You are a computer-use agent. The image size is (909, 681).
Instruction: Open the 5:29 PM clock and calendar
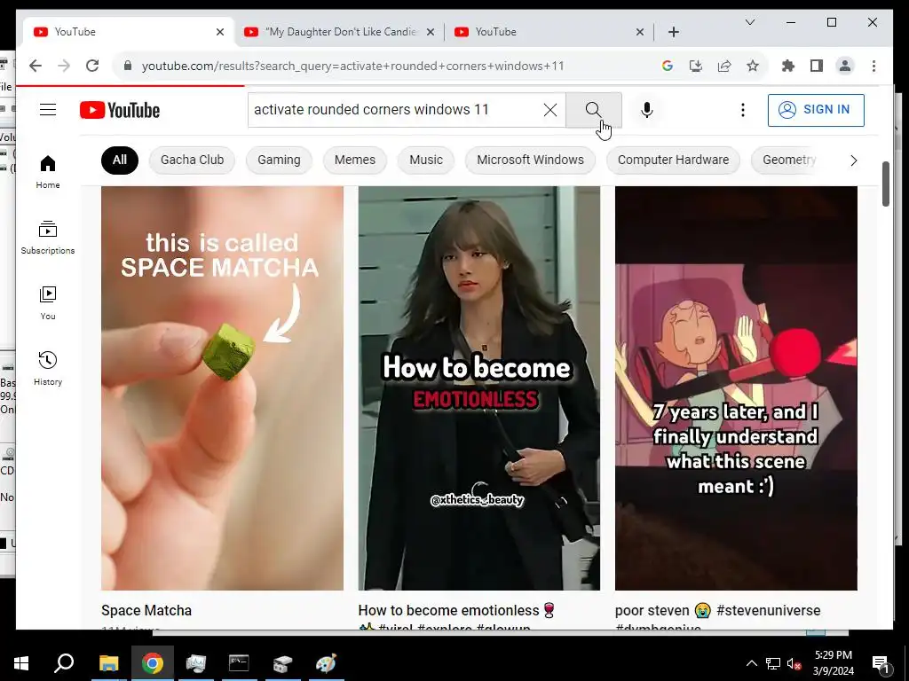click(833, 663)
